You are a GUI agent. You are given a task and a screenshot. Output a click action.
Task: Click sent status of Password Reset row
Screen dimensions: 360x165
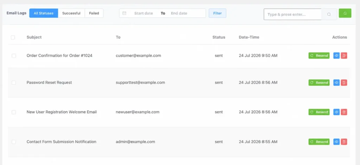point(219,82)
